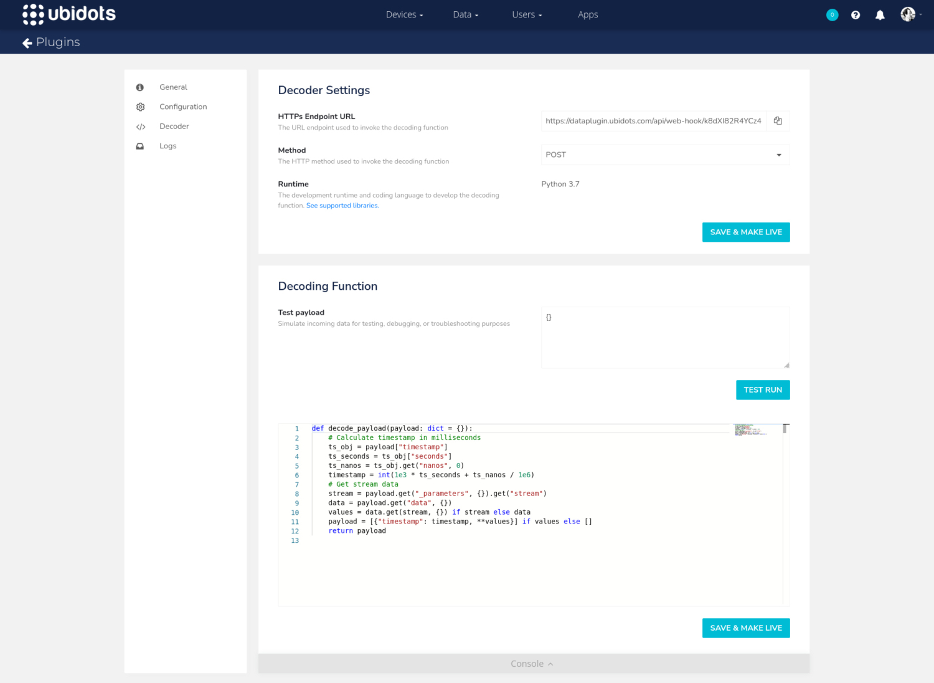Image resolution: width=934 pixels, height=683 pixels.
Task: Go to Apps in the top navigation
Action: [587, 15]
